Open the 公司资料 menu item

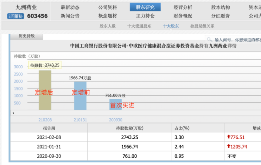pos(107,7)
